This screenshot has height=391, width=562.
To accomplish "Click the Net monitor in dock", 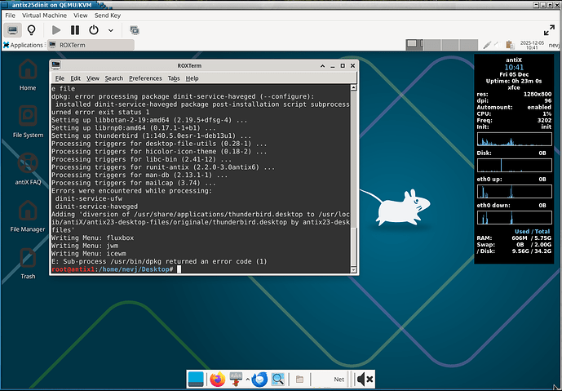I will pos(339,379).
